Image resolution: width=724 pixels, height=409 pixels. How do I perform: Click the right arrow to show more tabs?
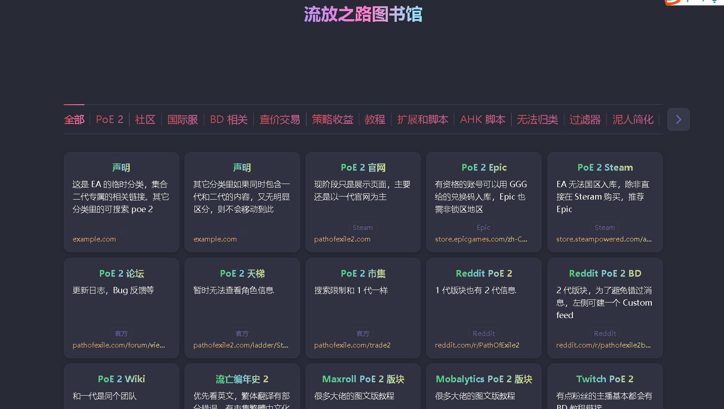(678, 119)
